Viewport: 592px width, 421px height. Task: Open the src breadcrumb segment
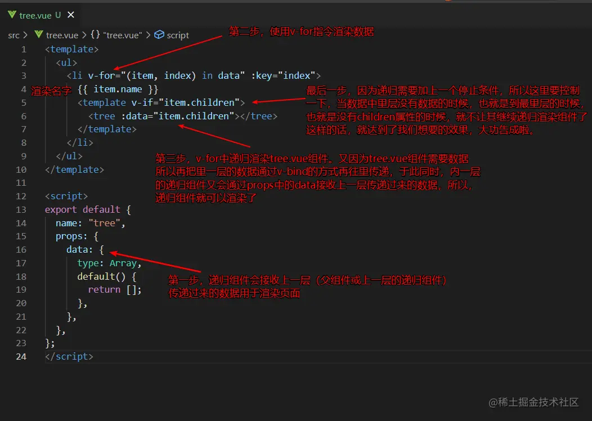coord(14,35)
